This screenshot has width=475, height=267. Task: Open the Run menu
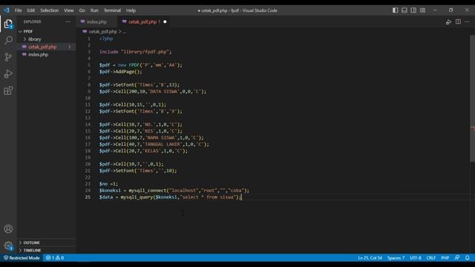tap(94, 10)
